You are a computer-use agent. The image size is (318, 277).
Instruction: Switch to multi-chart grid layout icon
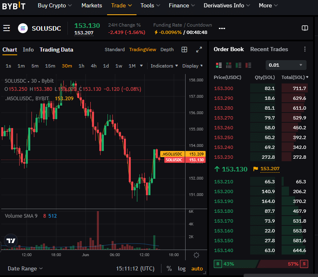[x=184, y=50]
